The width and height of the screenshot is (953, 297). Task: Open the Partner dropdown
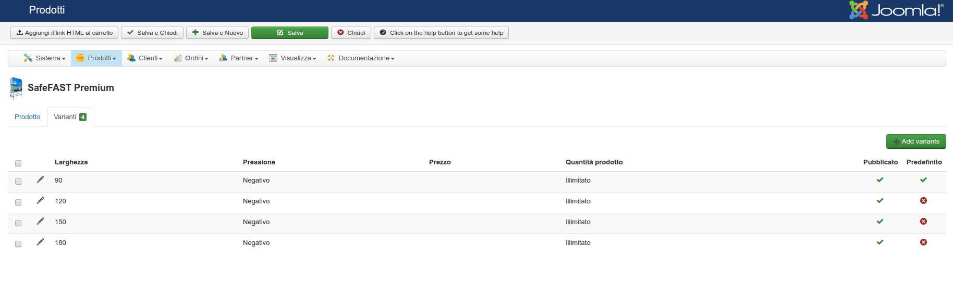[239, 58]
